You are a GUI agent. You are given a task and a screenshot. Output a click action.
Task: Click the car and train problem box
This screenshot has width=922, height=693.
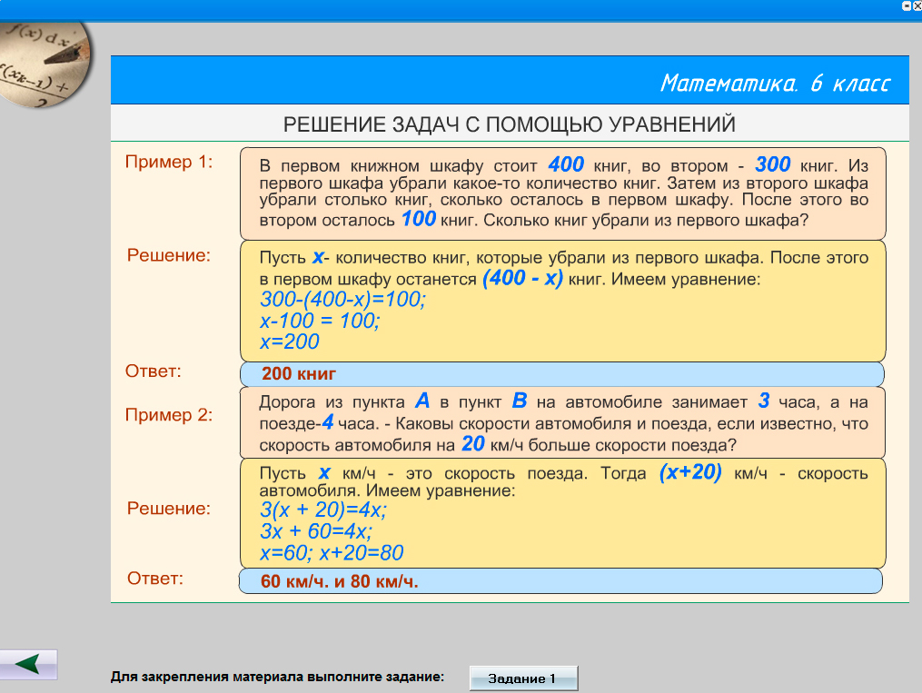tap(562, 422)
